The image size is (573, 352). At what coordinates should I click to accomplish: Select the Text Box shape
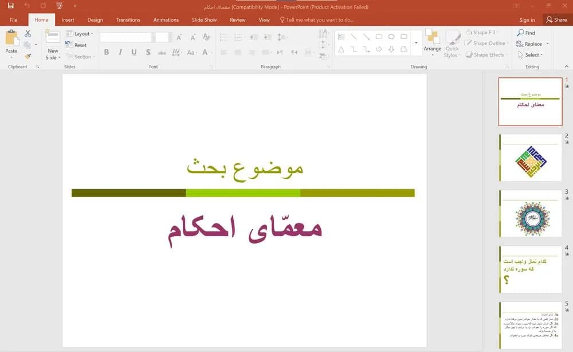pyautogui.click(x=341, y=37)
